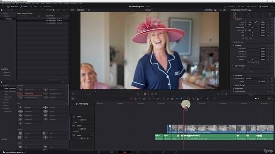Play reverse in the viewer
The width and height of the screenshot is (275, 154).
[x=142, y=94]
